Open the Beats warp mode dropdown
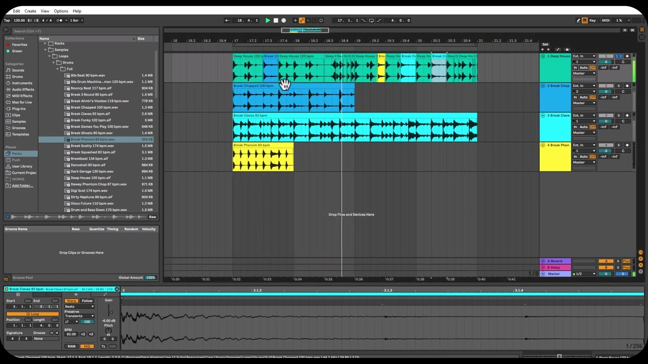The width and height of the screenshot is (648, 364). point(79,306)
